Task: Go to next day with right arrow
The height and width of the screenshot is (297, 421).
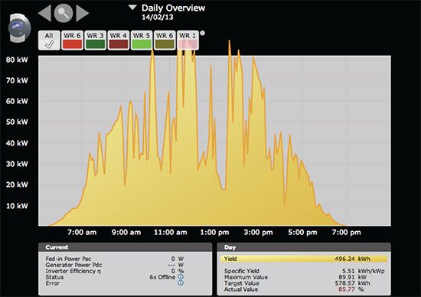Action: (x=83, y=13)
